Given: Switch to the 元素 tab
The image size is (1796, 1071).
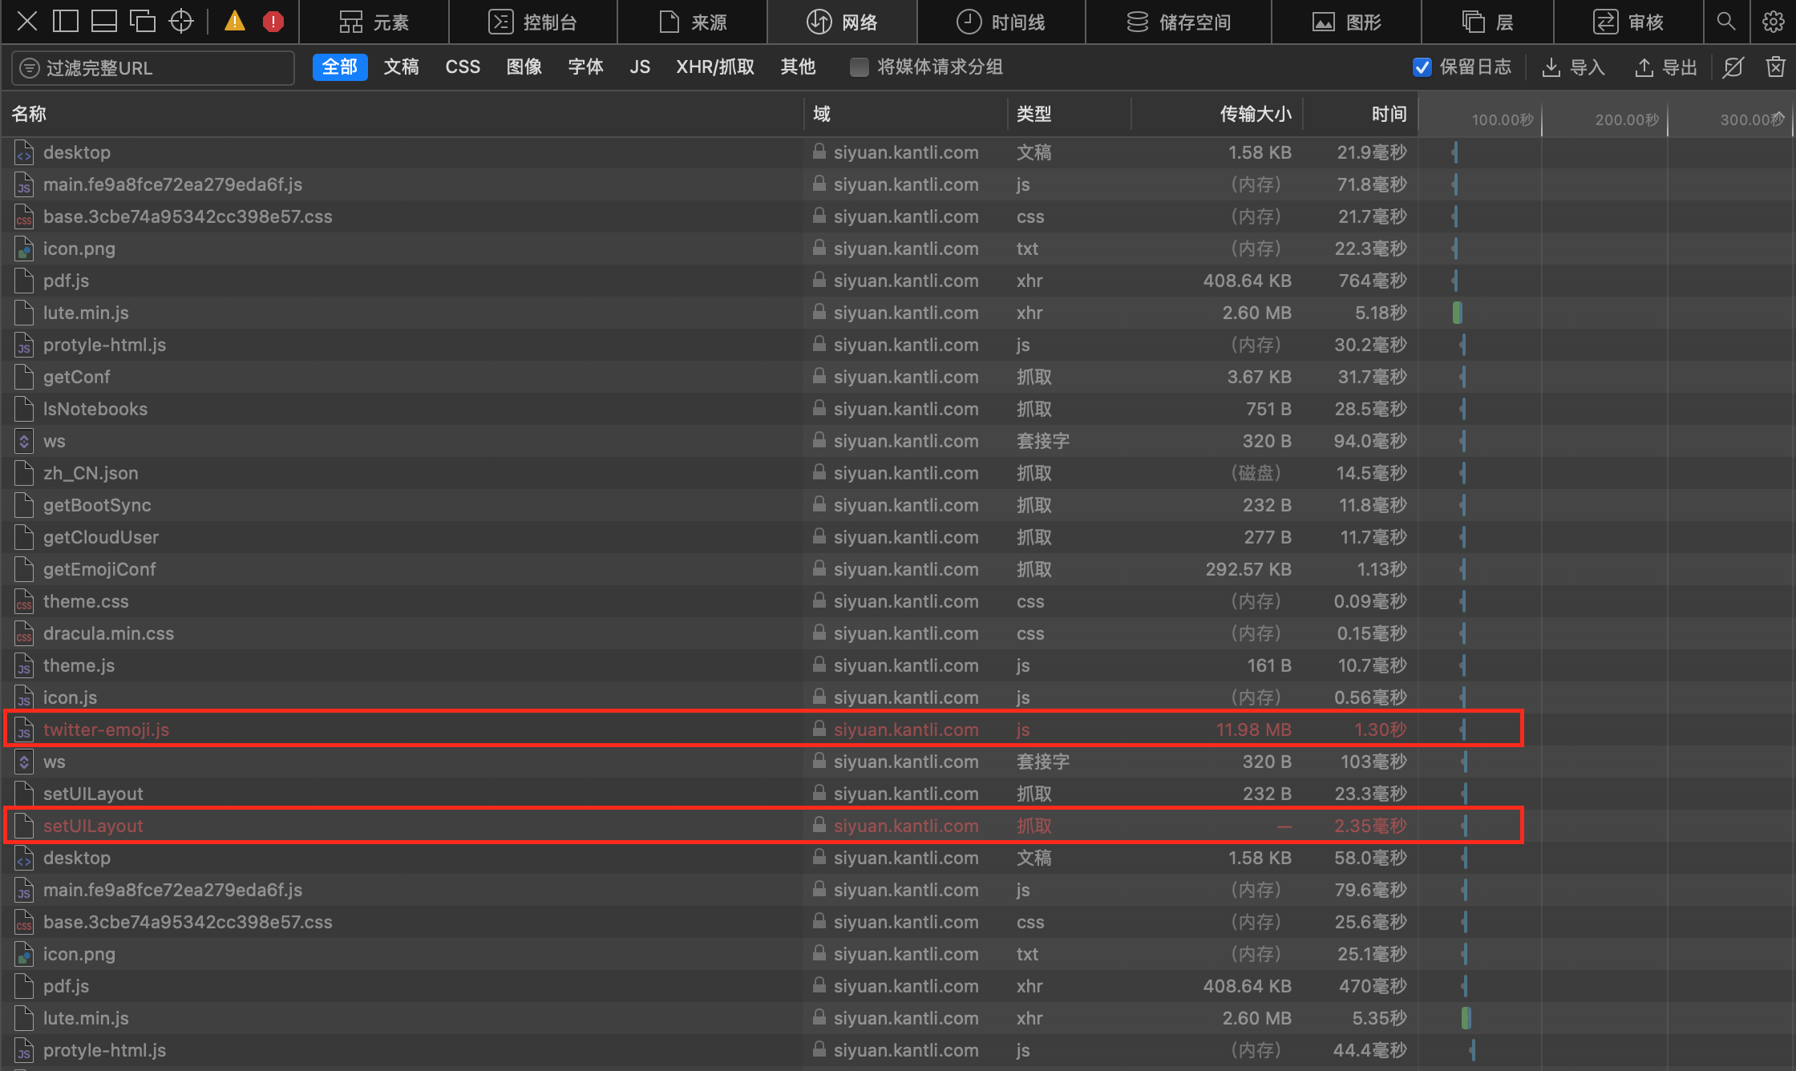Looking at the screenshot, I should pos(374,22).
